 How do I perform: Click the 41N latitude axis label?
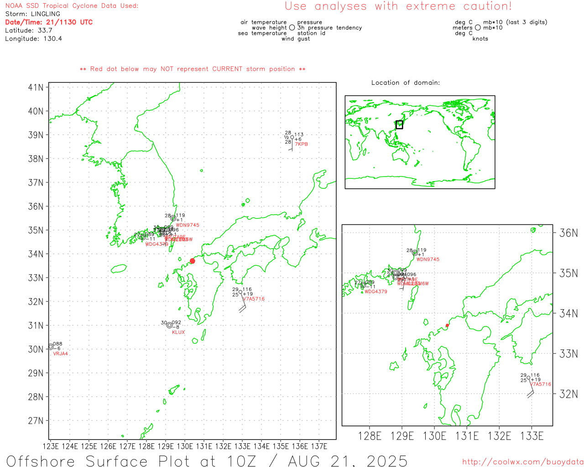click(x=36, y=87)
